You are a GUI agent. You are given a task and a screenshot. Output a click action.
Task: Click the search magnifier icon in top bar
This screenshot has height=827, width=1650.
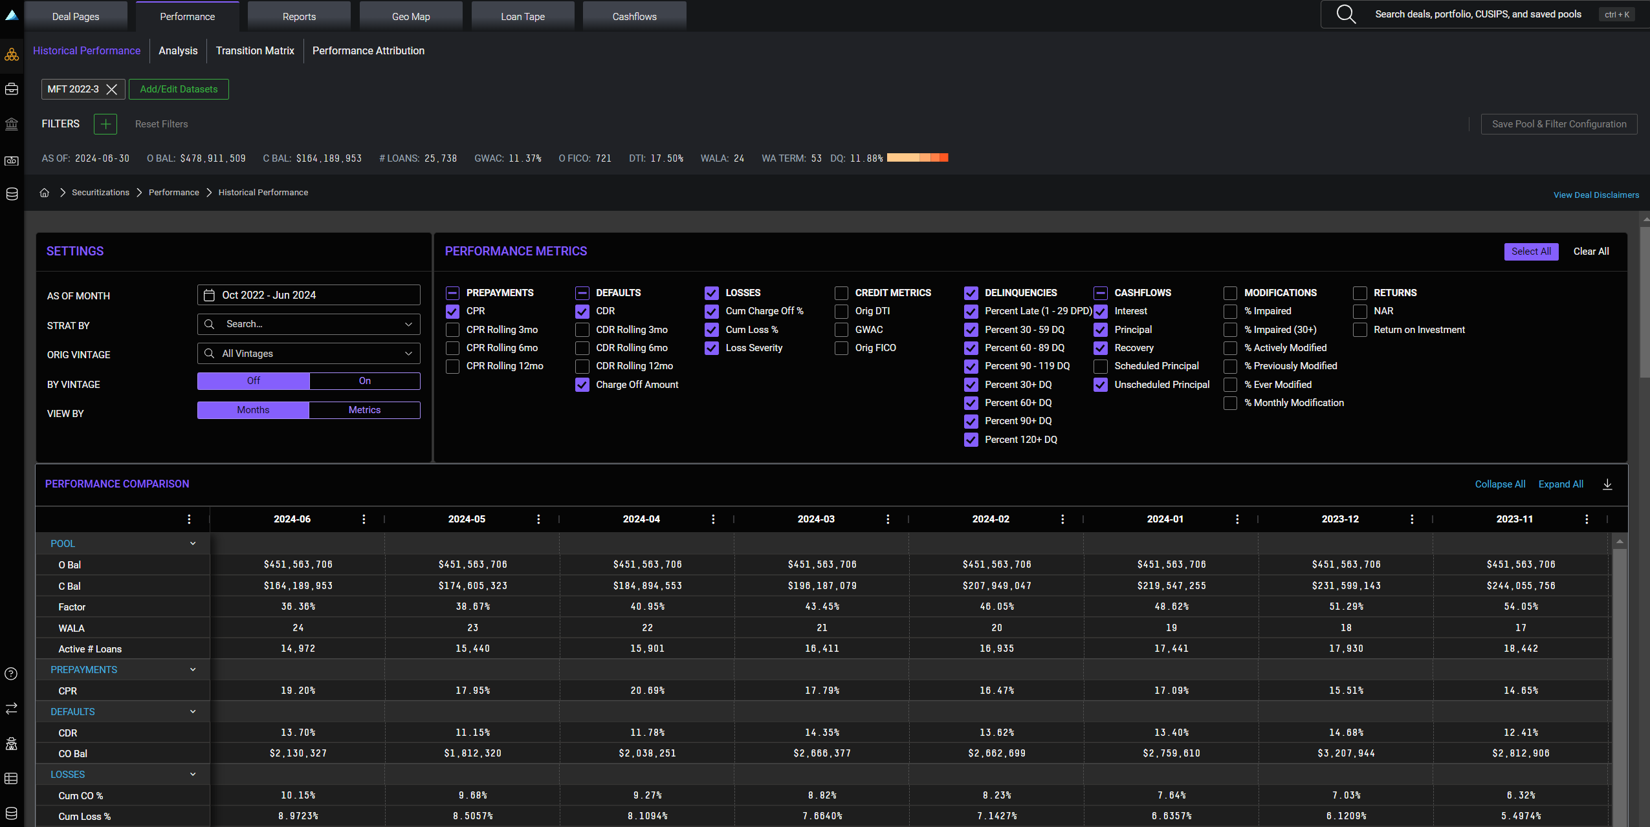point(1346,14)
